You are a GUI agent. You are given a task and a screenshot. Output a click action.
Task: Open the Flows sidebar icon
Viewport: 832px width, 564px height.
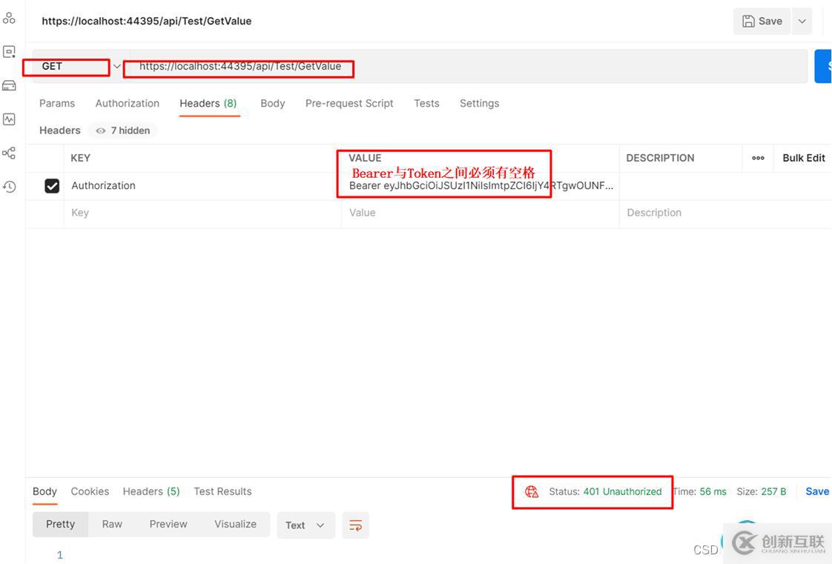point(9,153)
